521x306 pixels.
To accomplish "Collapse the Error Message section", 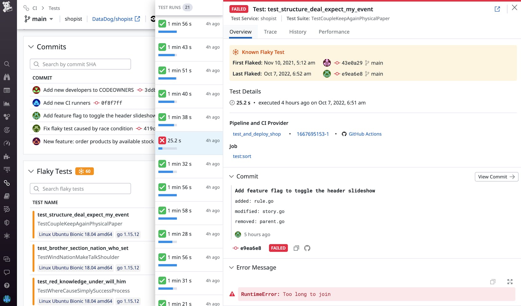I will 231,268.
